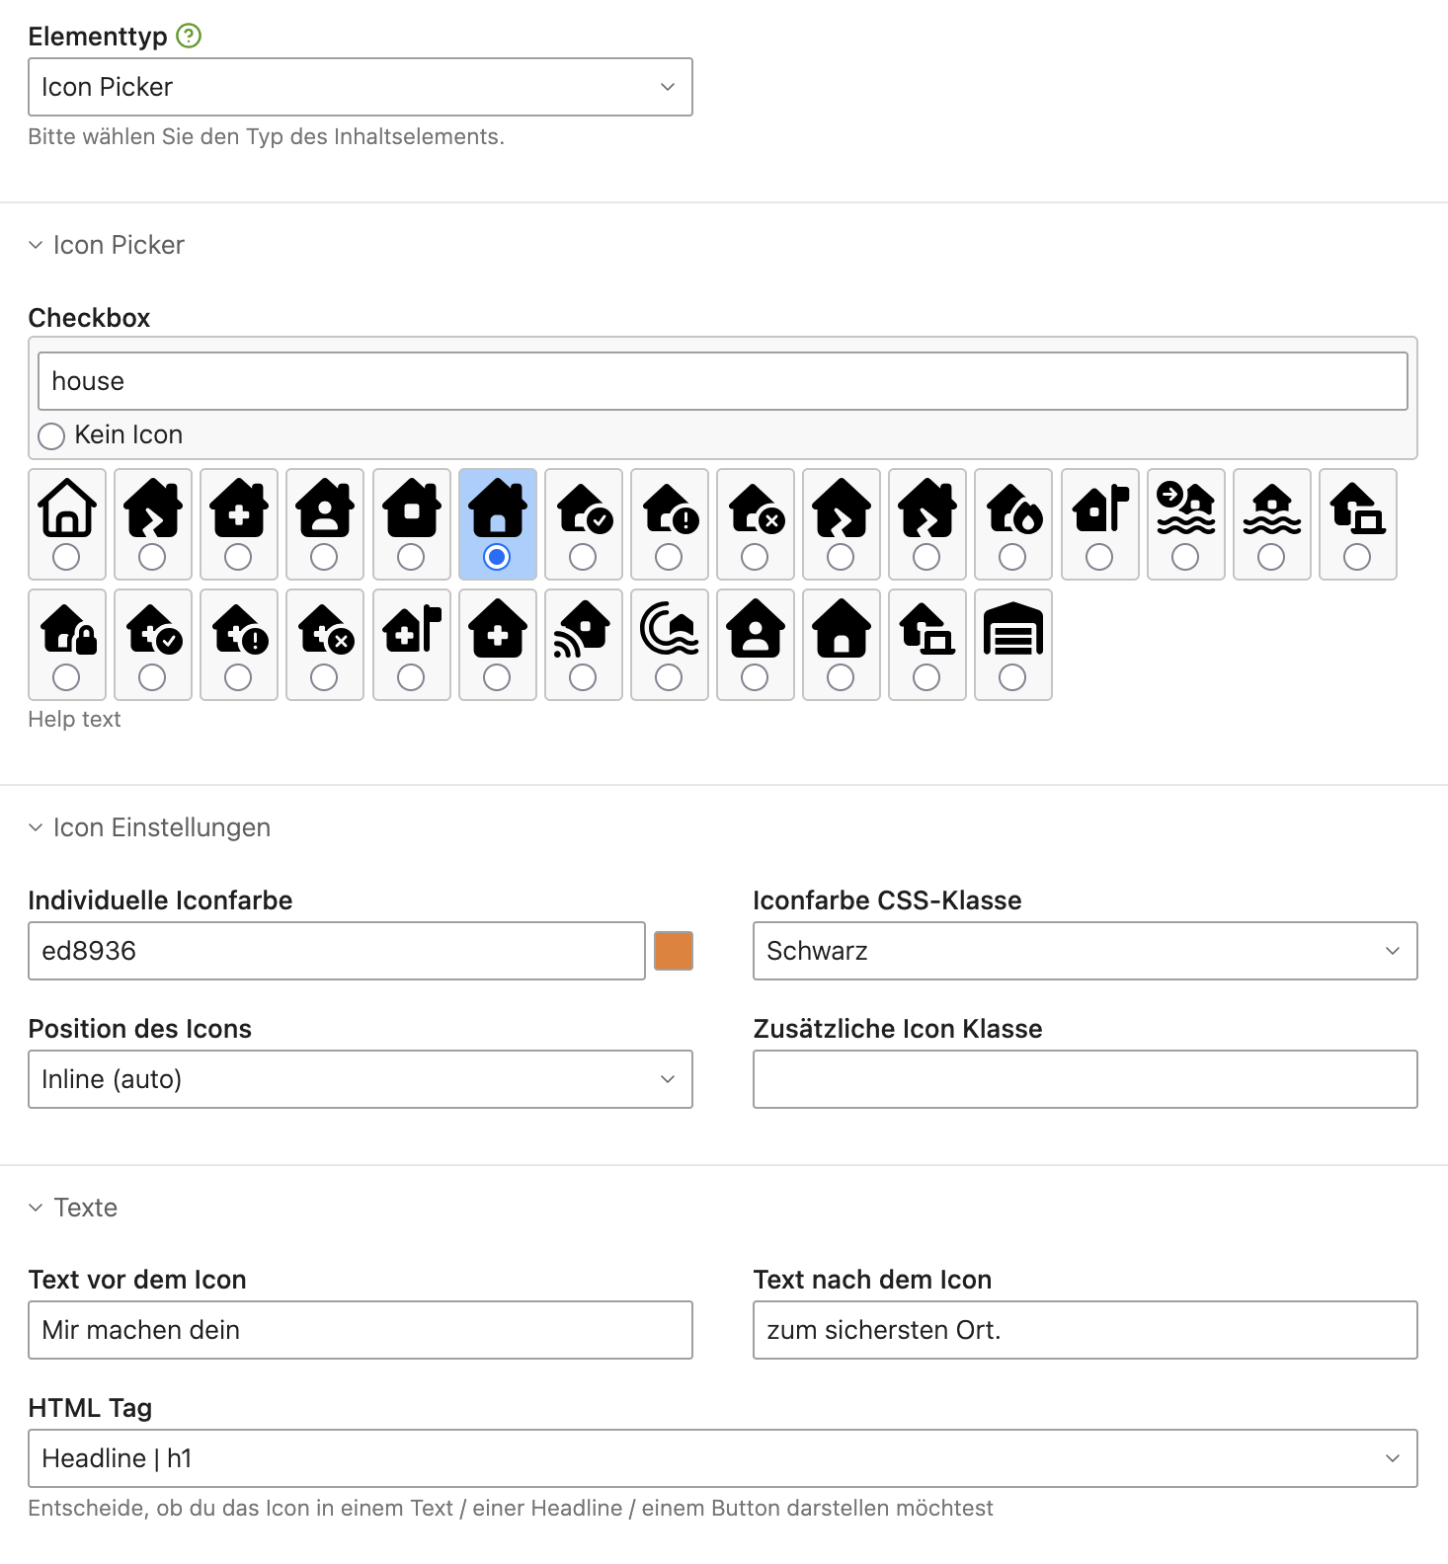This screenshot has height=1564, width=1448.
Task: Click the icon search field containing 'house'
Action: click(x=722, y=381)
